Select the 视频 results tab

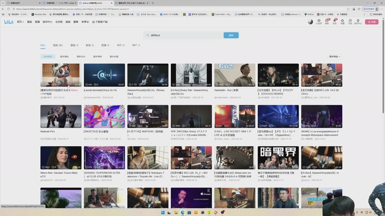[58, 45]
